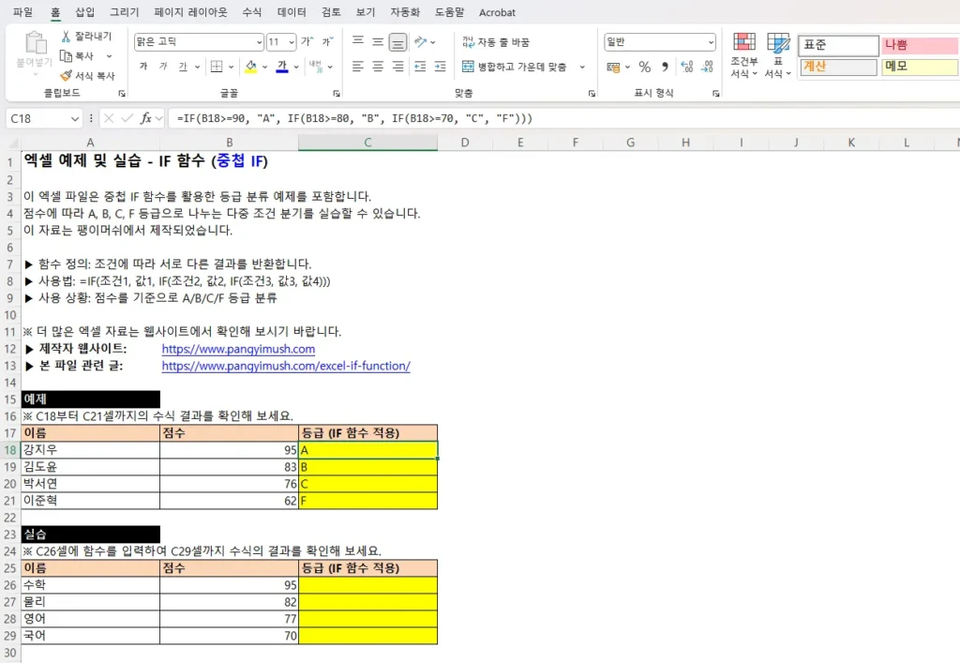
Task: Click the Name Box showing C18
Action: click(37, 119)
